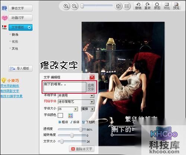
Task: Select the zoom slider handle
Action: tap(82, 6)
